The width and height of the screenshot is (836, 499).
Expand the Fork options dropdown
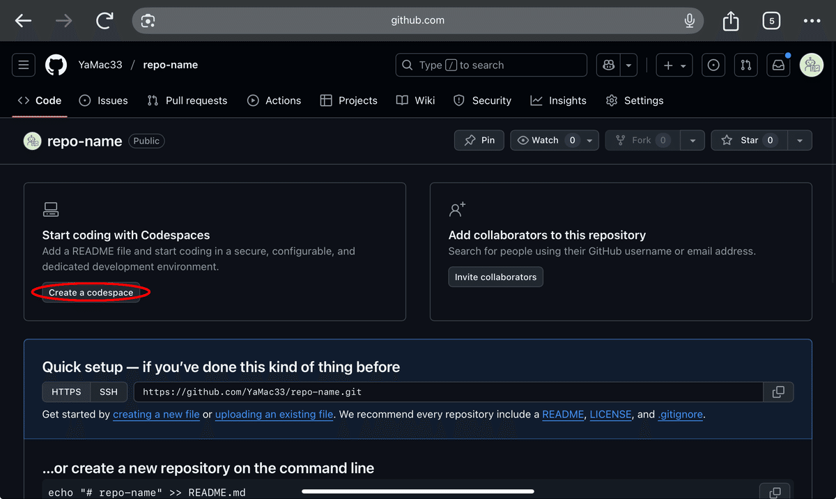[692, 140]
